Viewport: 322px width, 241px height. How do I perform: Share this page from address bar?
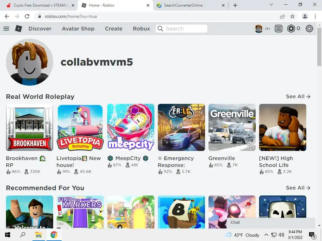point(282,16)
